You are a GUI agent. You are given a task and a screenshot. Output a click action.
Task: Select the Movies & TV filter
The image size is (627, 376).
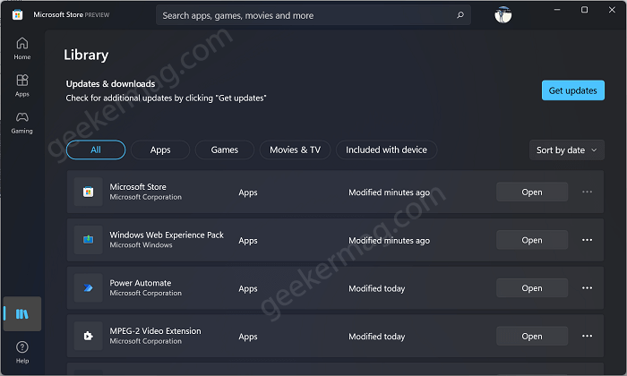click(295, 150)
